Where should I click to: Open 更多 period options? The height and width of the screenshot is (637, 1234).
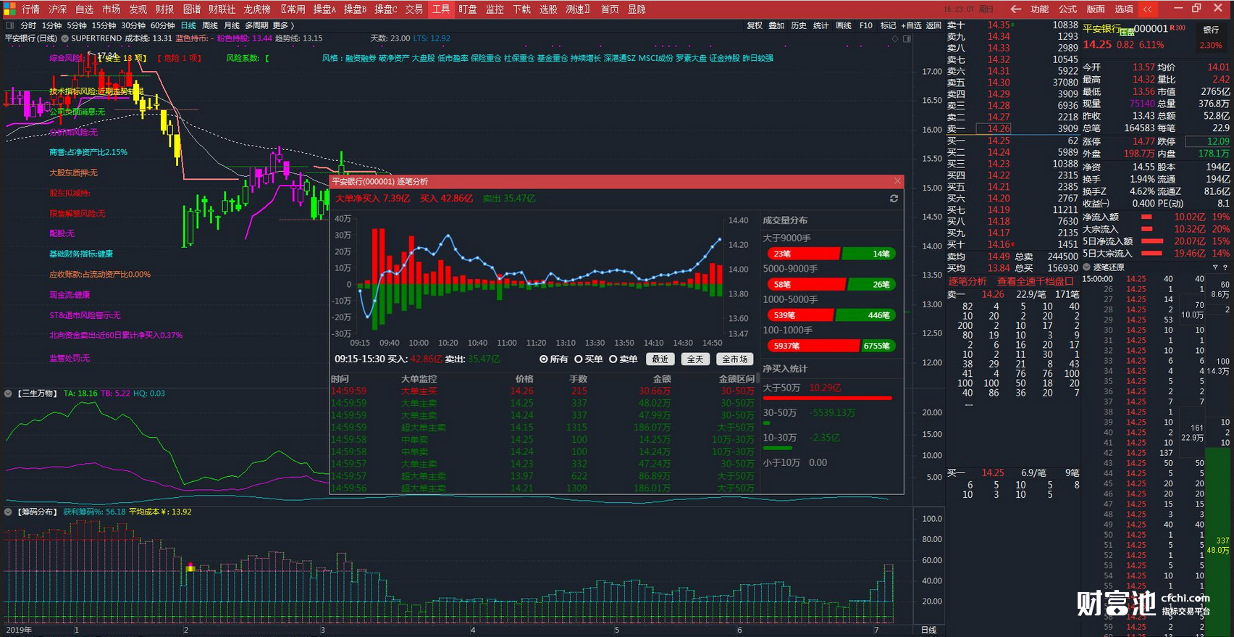click(283, 25)
